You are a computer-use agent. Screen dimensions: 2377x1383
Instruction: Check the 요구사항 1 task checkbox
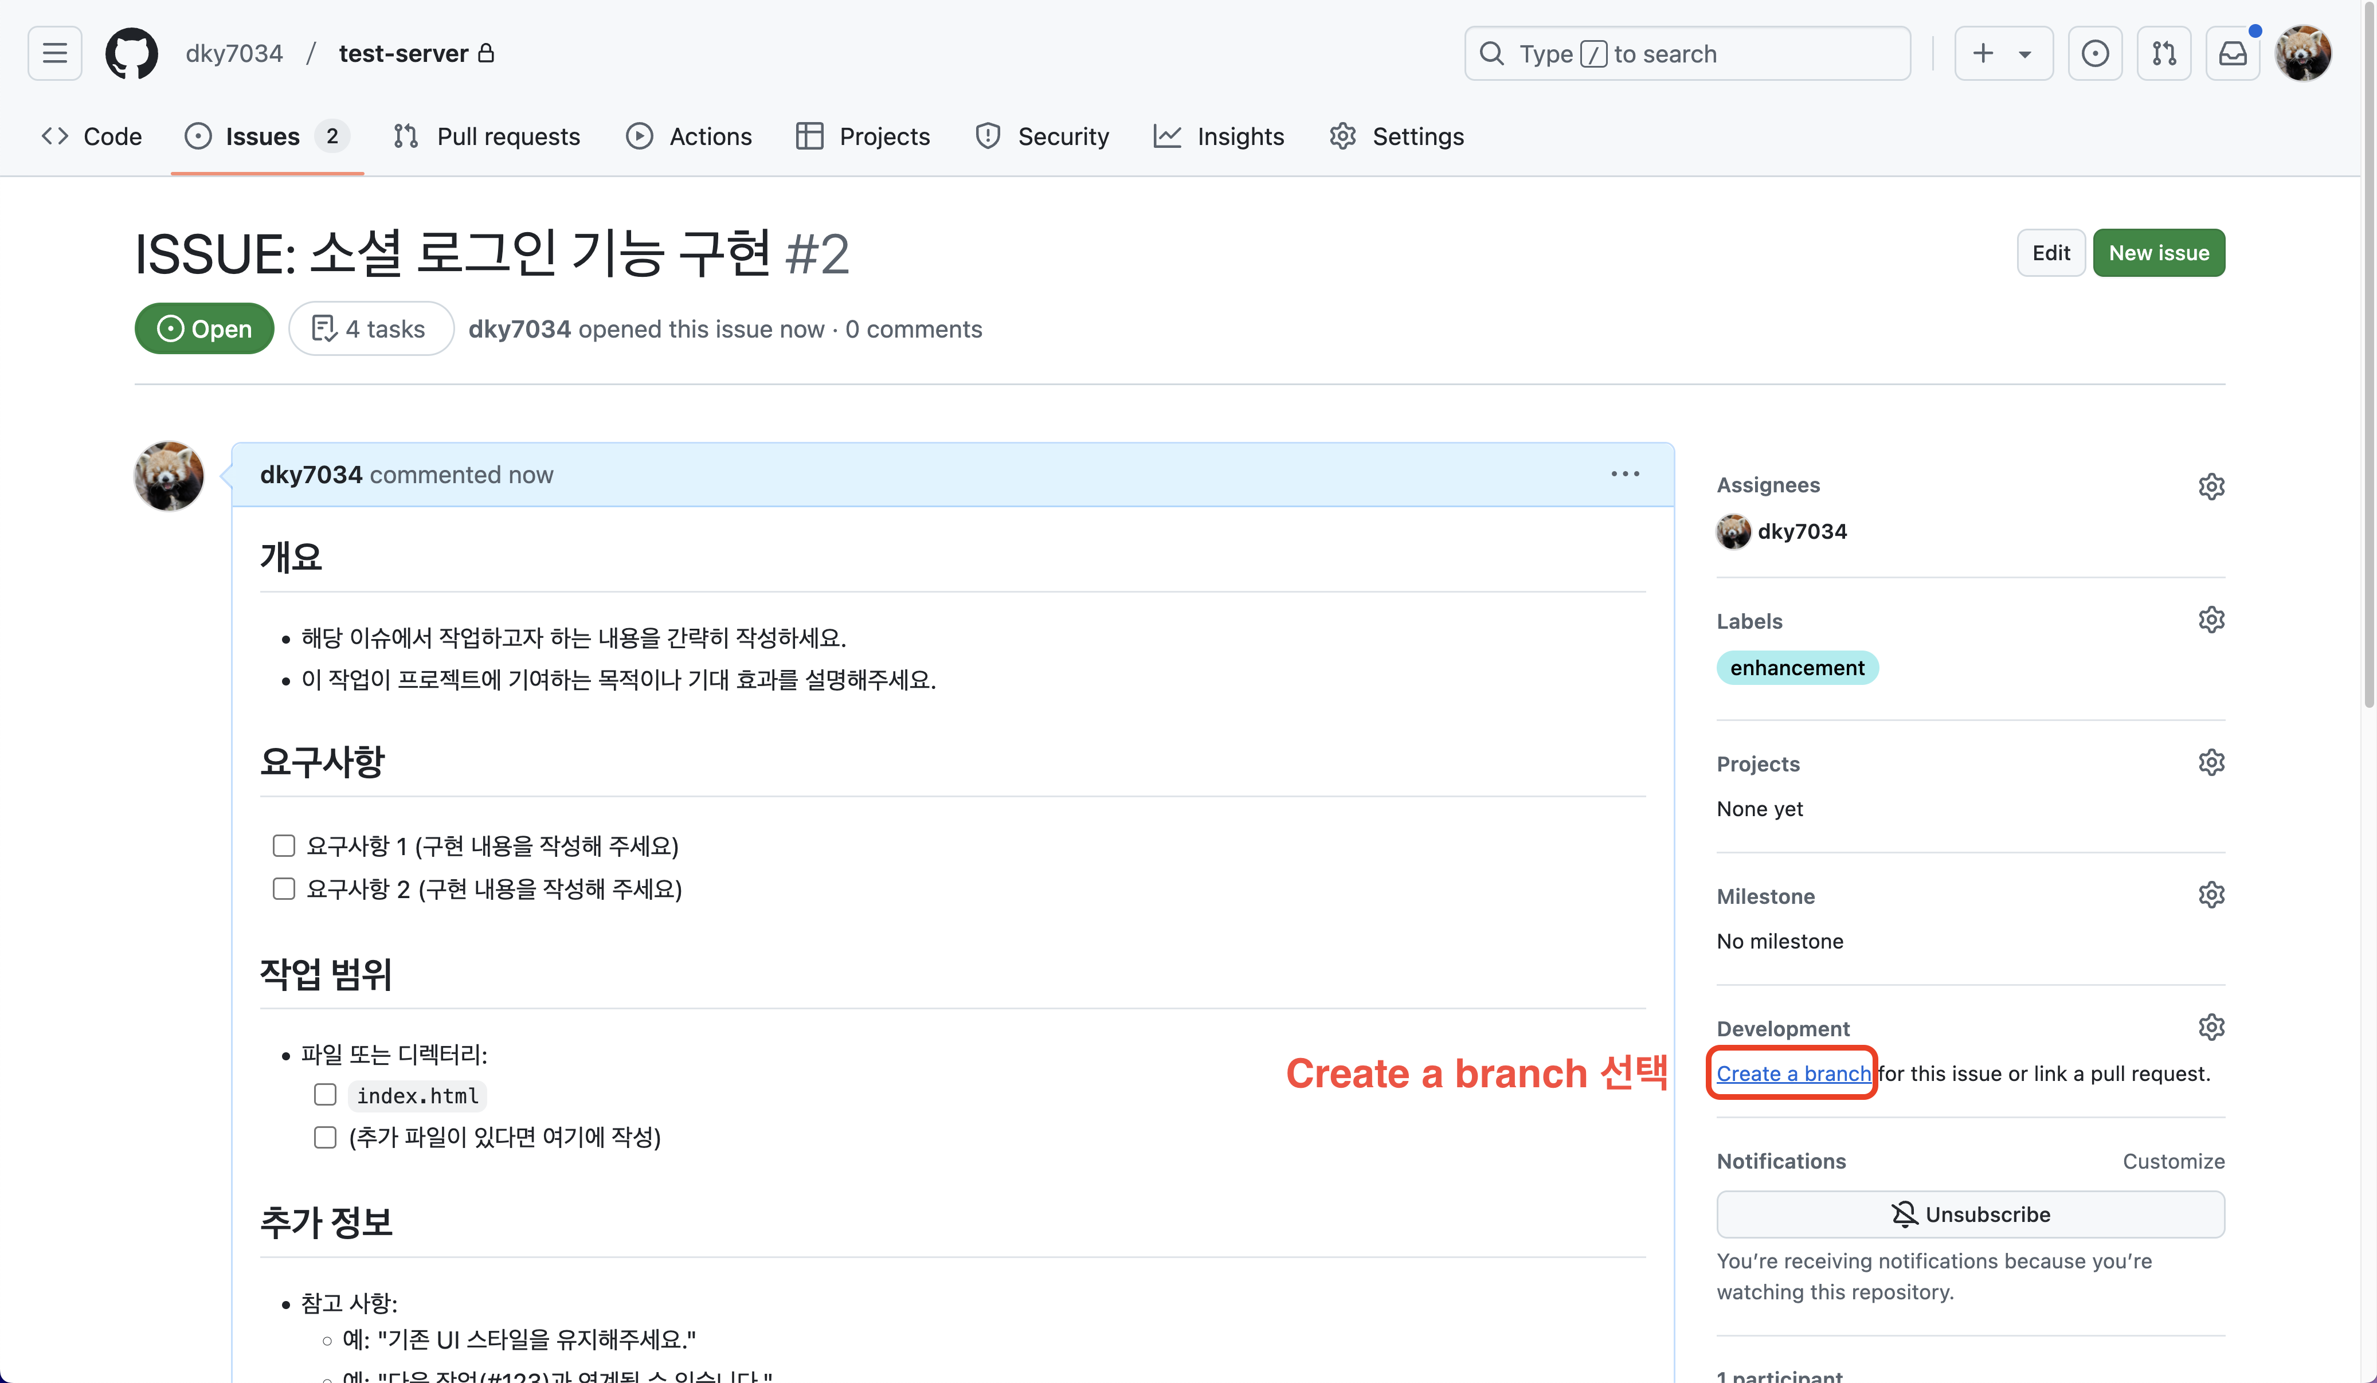[284, 845]
